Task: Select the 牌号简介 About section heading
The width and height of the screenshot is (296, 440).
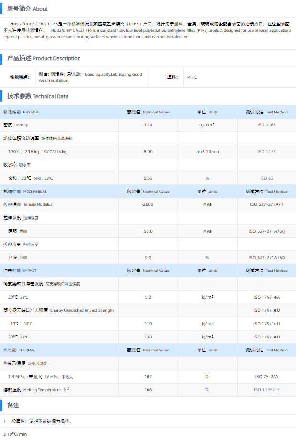Action: tap(27, 9)
